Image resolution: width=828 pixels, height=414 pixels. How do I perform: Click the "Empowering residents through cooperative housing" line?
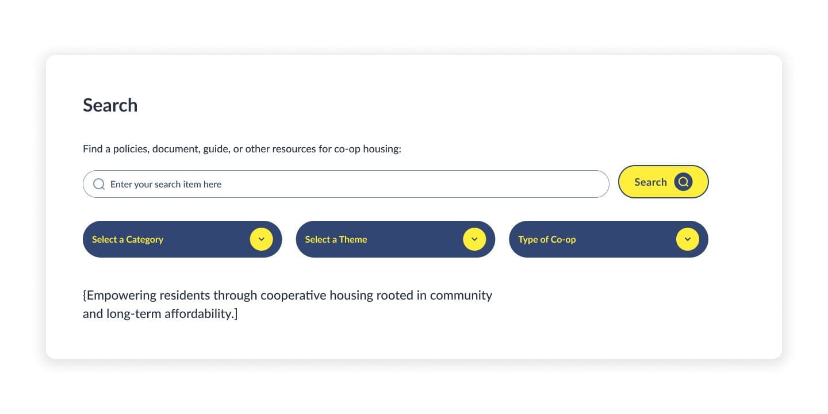pyautogui.click(x=287, y=296)
